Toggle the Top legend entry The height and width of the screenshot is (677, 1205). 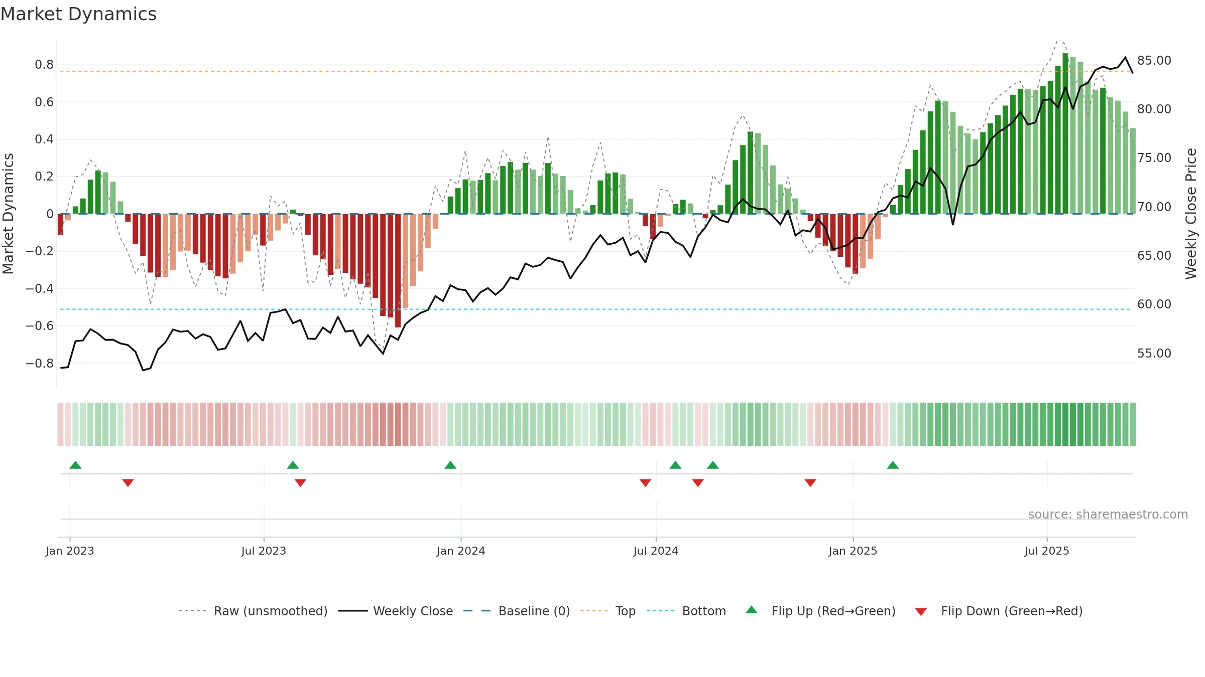point(608,611)
